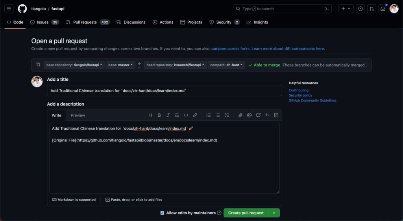Expand Create pull request options arrow

pos(274,213)
